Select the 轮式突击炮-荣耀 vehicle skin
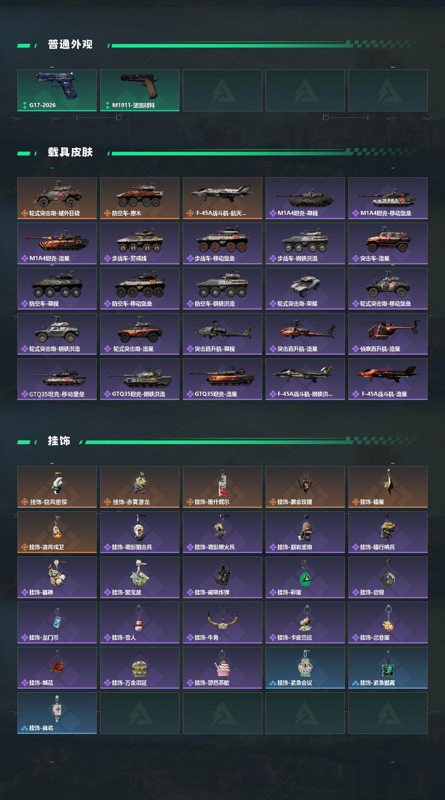 [x=305, y=289]
